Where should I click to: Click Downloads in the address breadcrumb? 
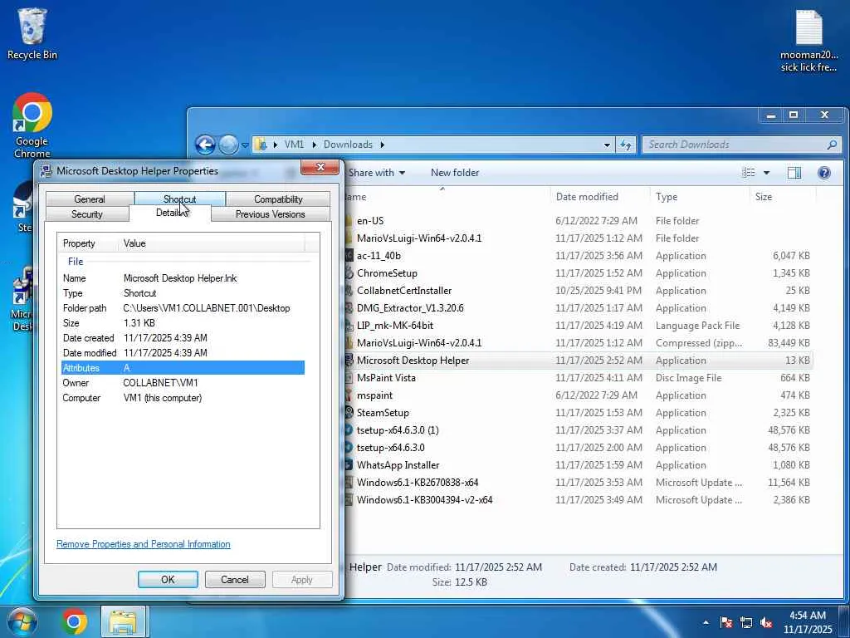[348, 145]
